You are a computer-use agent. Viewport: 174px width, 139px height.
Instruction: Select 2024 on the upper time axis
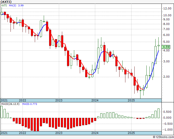[x=95, y=100]
